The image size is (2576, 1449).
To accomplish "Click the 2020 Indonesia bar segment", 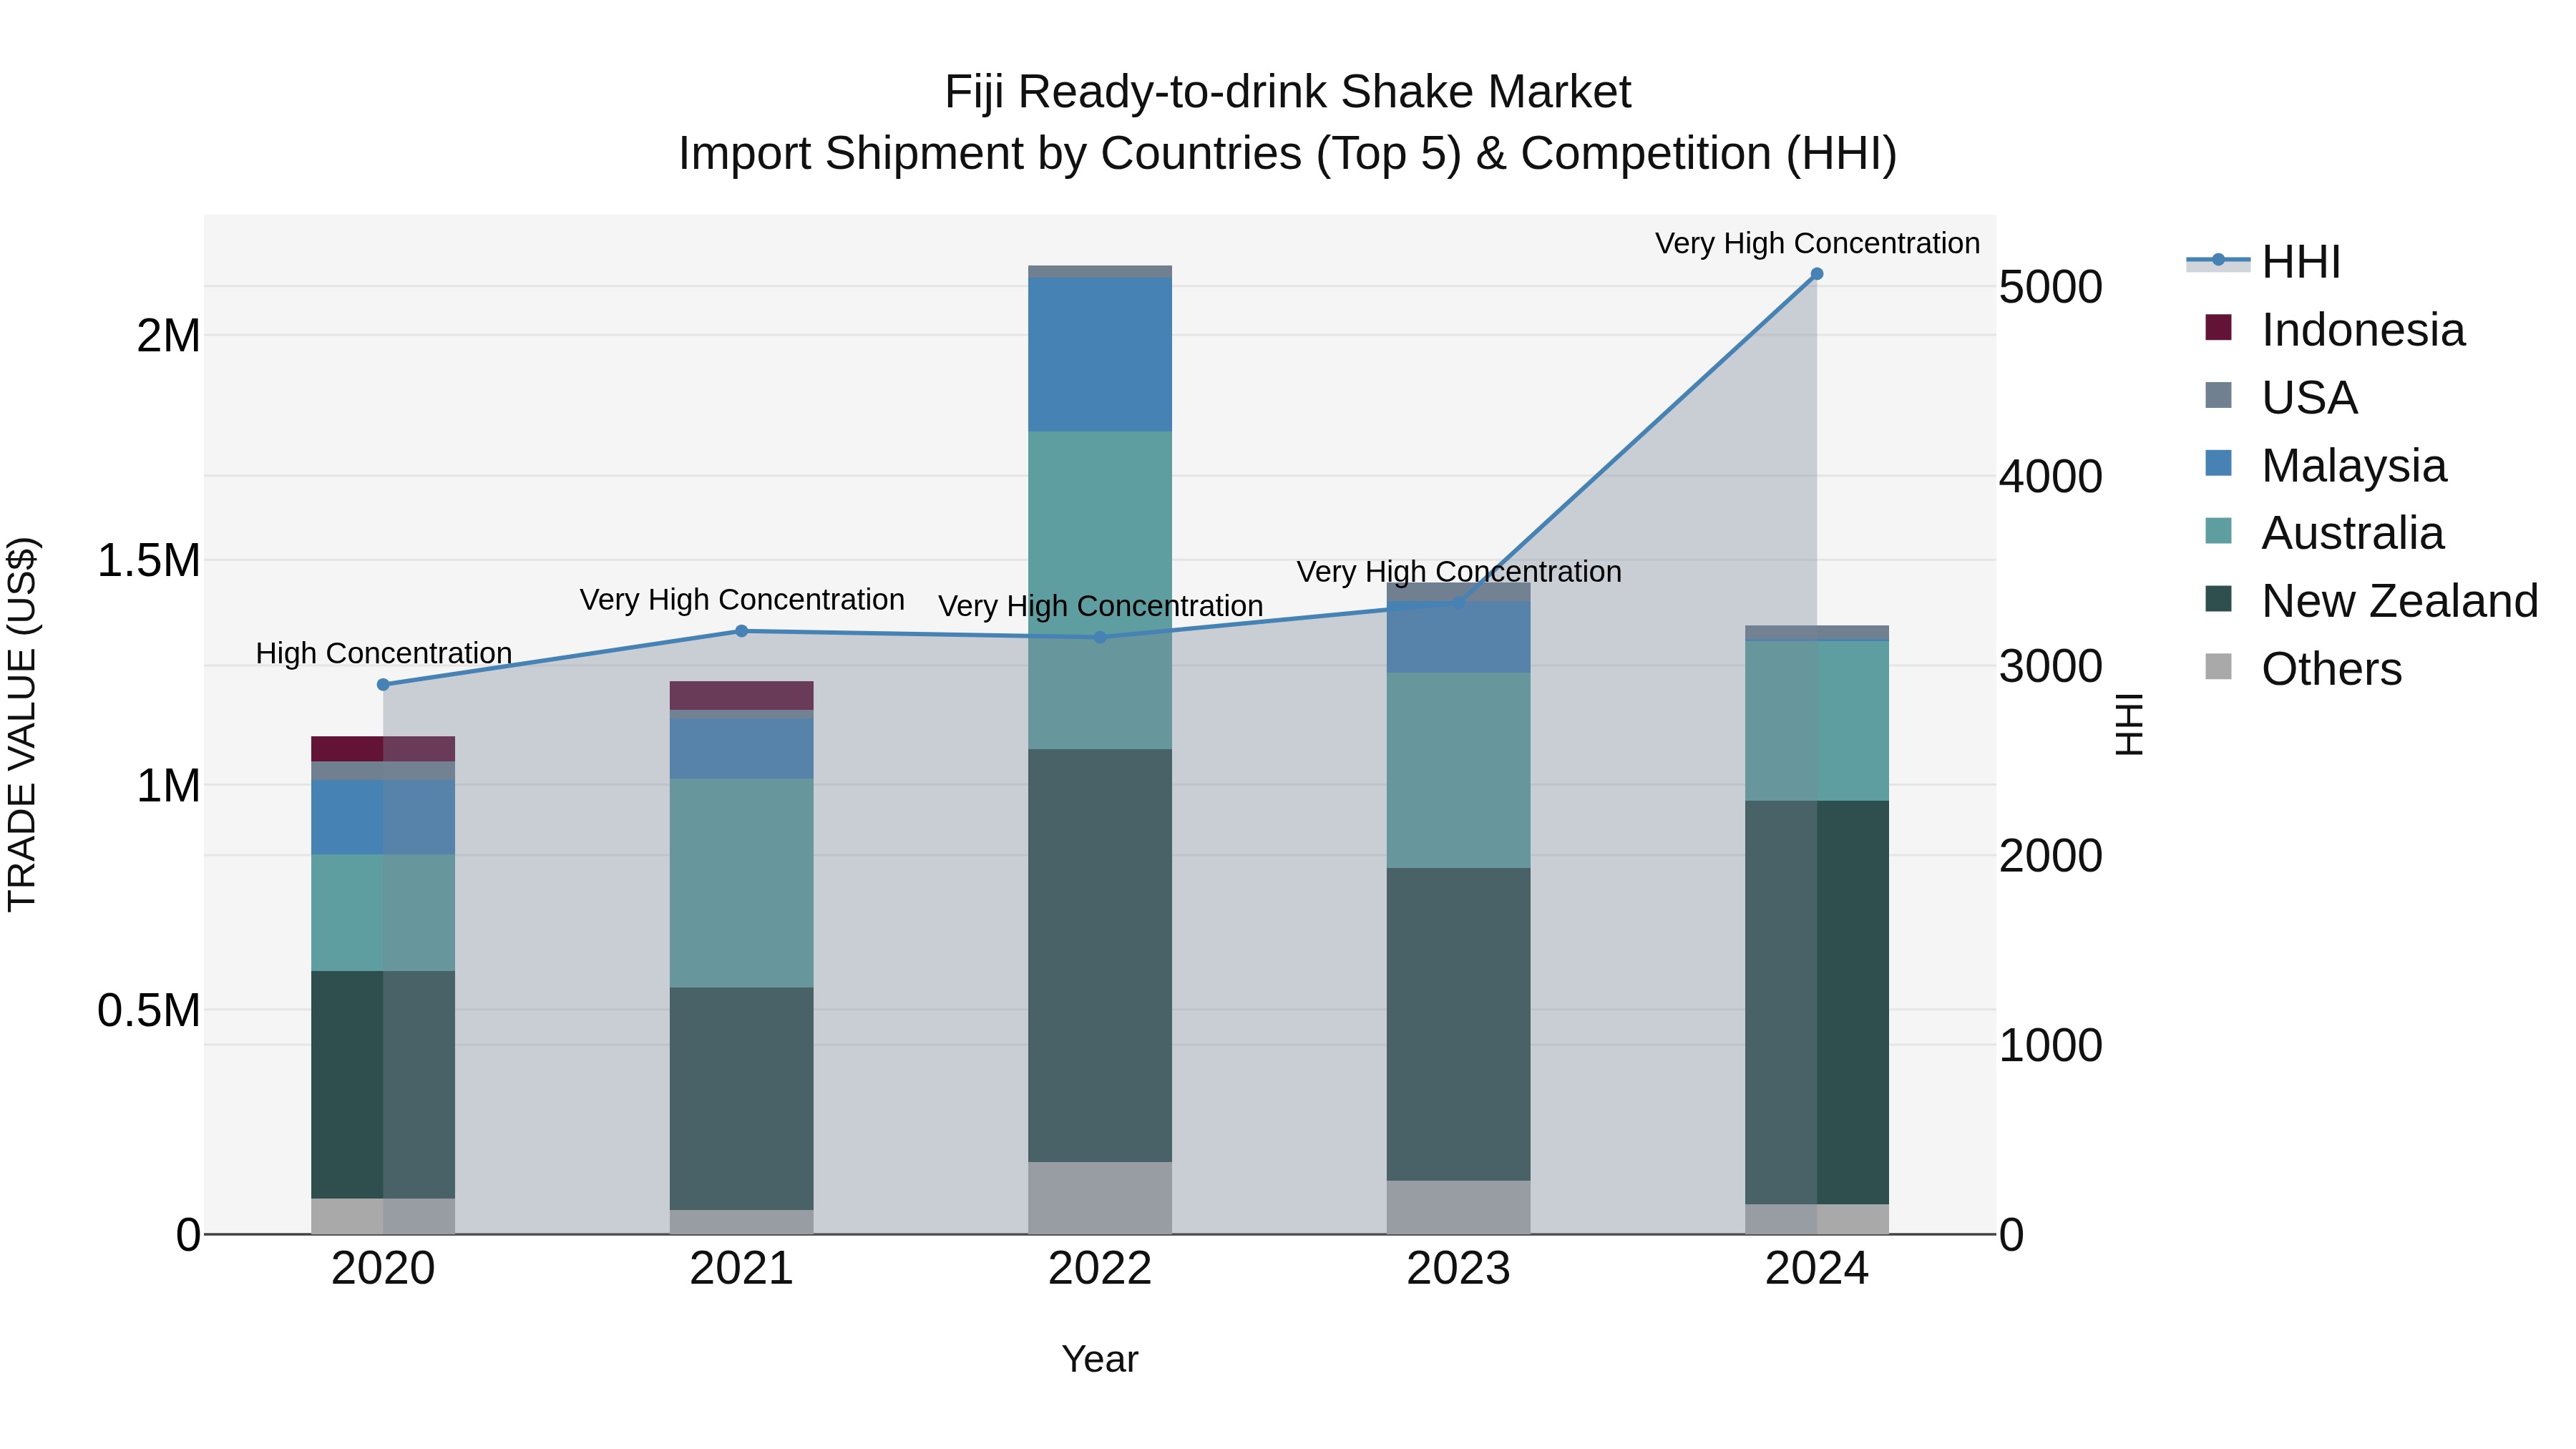I will (x=383, y=749).
